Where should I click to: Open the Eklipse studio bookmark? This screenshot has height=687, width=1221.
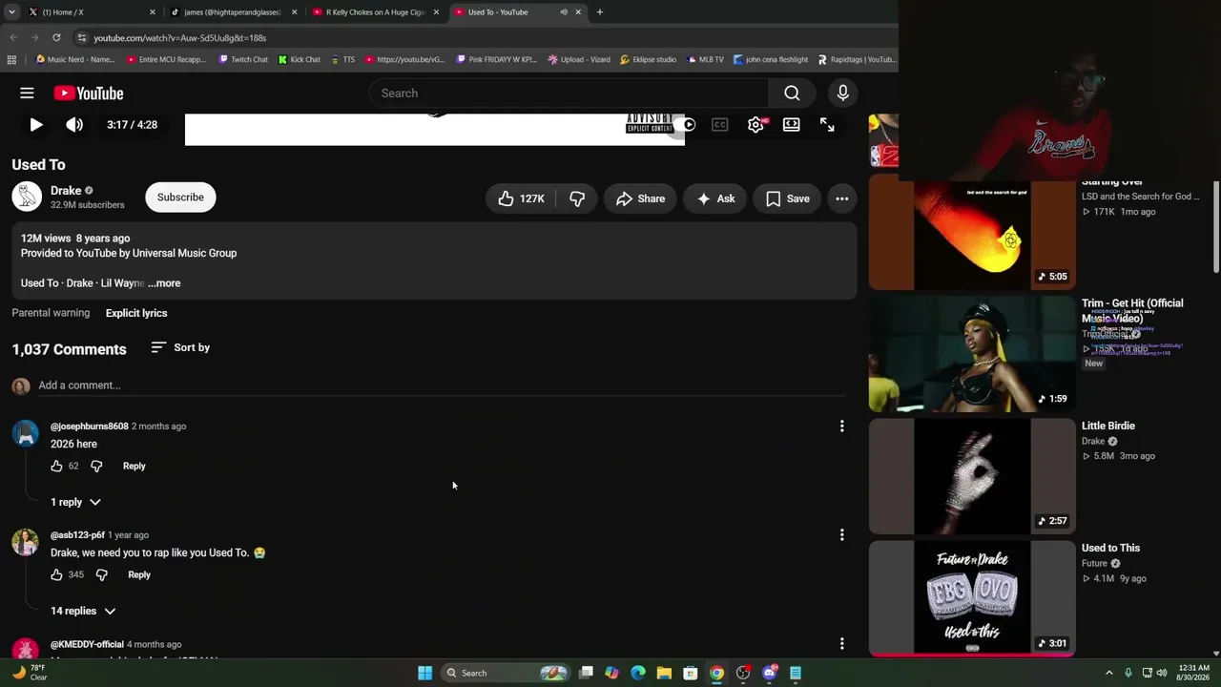[x=648, y=59]
